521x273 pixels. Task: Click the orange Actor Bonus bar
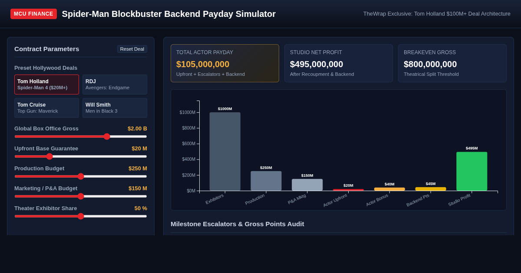pyautogui.click(x=389, y=189)
